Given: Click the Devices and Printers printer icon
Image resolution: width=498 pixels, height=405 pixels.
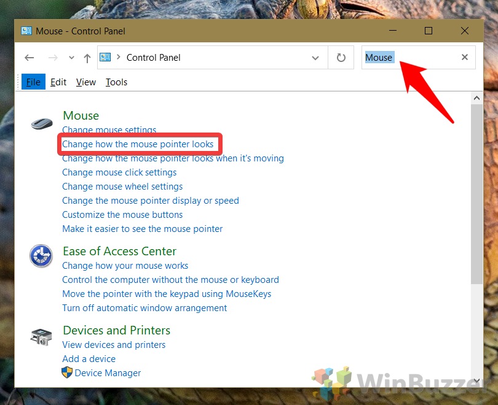Looking at the screenshot, I should (41, 336).
